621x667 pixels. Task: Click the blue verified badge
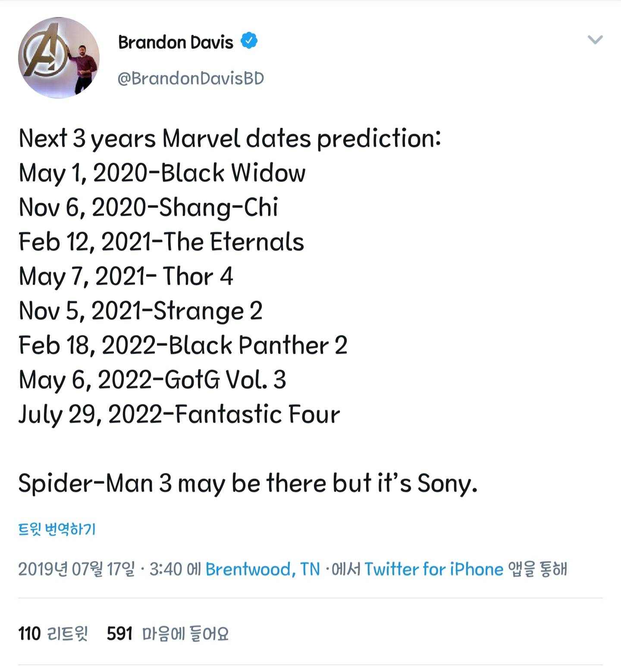pos(249,41)
